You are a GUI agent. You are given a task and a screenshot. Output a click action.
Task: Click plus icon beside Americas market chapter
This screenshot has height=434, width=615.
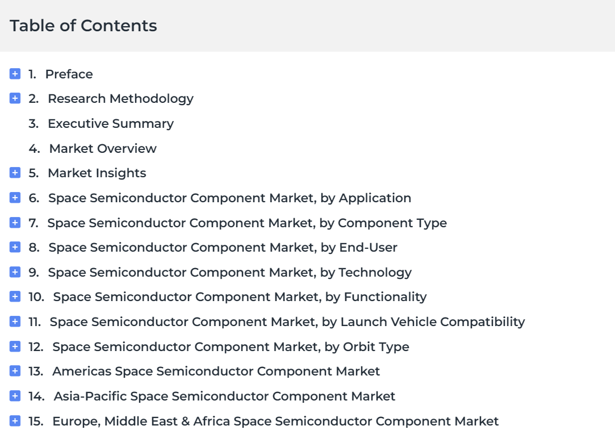[15, 371]
